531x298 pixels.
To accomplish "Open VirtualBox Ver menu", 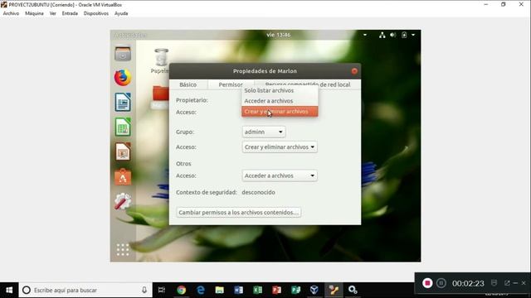I will pyautogui.click(x=53, y=13).
